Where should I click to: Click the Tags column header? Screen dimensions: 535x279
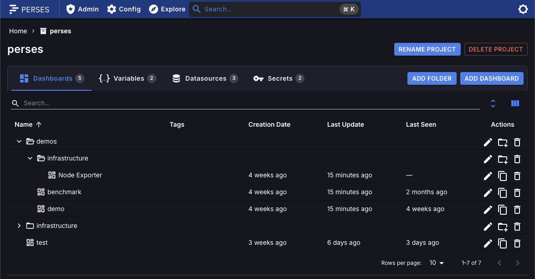pos(177,124)
